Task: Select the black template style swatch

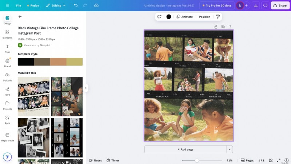Action: 26,61
